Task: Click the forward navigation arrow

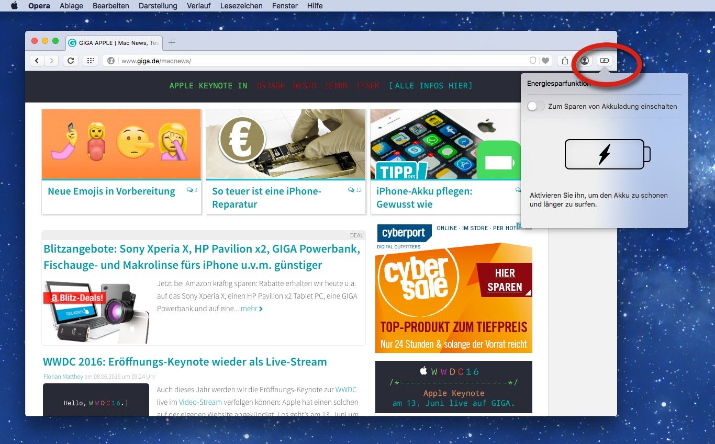Action: coord(51,61)
